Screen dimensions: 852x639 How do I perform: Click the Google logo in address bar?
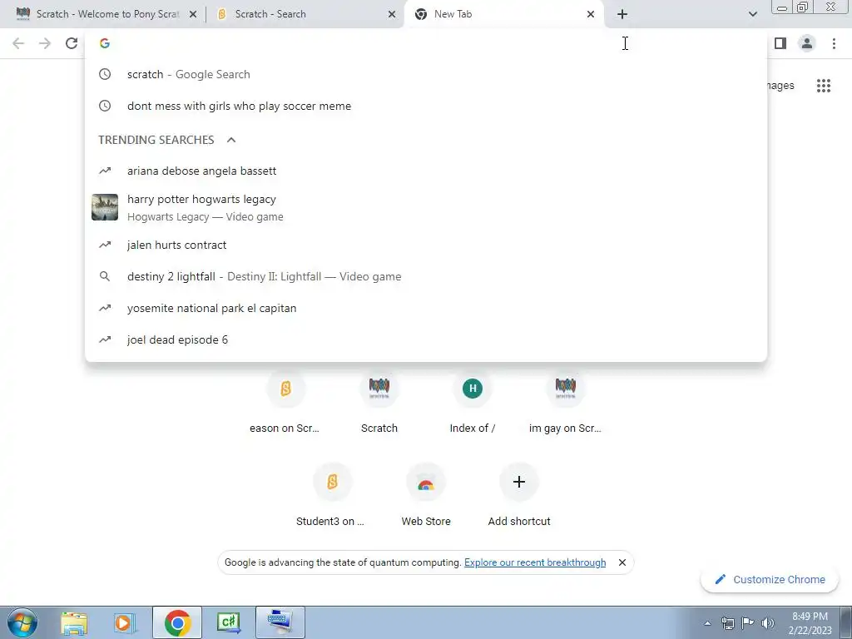click(x=105, y=43)
